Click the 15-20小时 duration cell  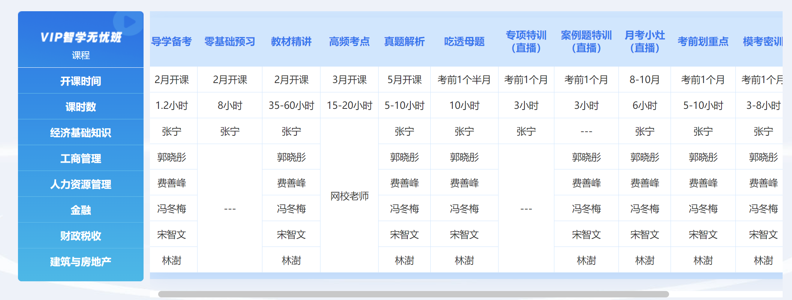click(349, 105)
